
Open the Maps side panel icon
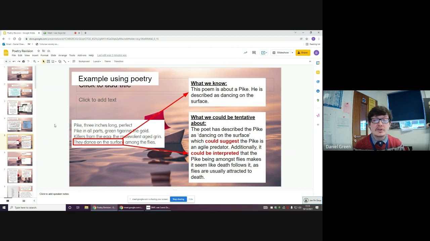(318, 100)
